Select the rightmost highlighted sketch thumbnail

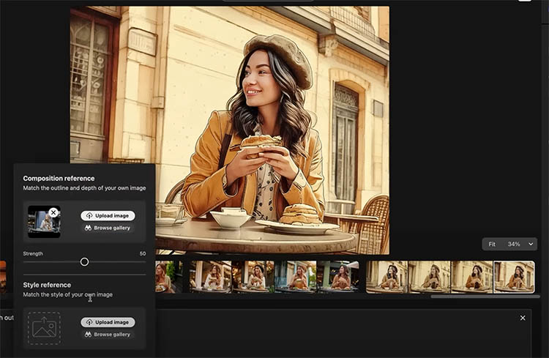pos(514,277)
